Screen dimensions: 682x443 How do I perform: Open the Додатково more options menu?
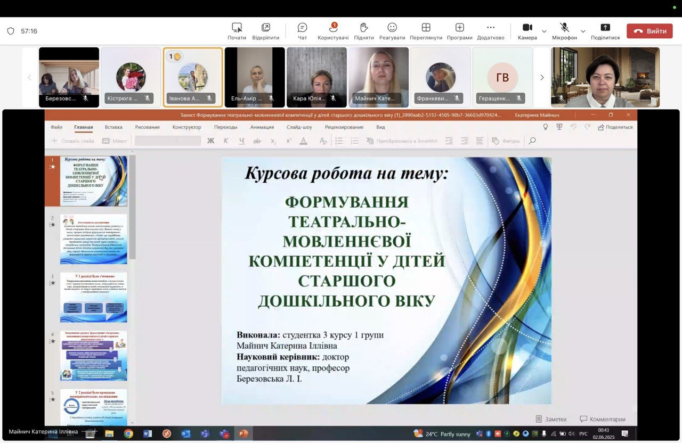tap(491, 31)
